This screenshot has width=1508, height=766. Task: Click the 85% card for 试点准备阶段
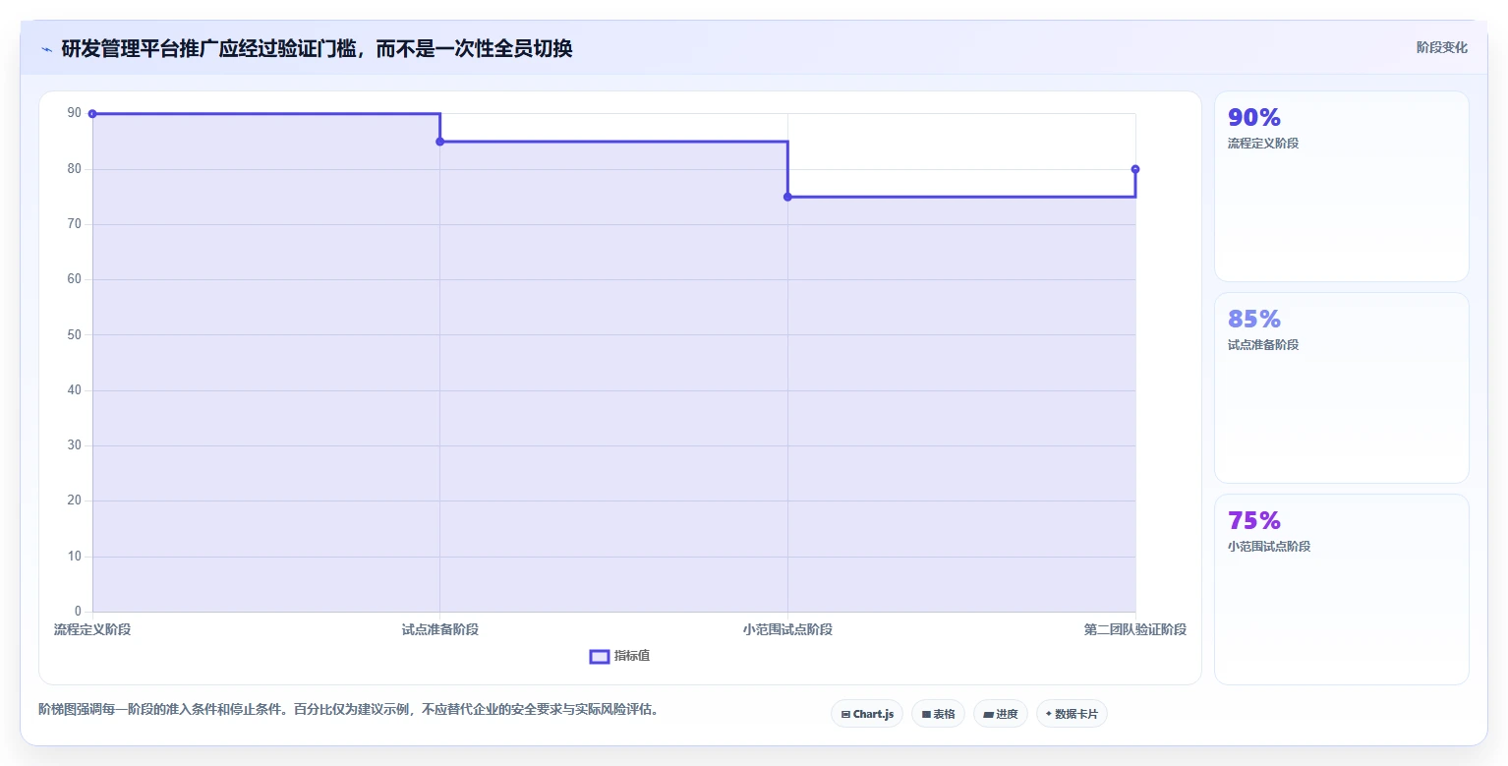click(x=1342, y=387)
